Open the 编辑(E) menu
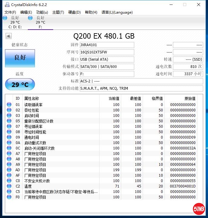This screenshot has height=218, width=208. [x=26, y=12]
